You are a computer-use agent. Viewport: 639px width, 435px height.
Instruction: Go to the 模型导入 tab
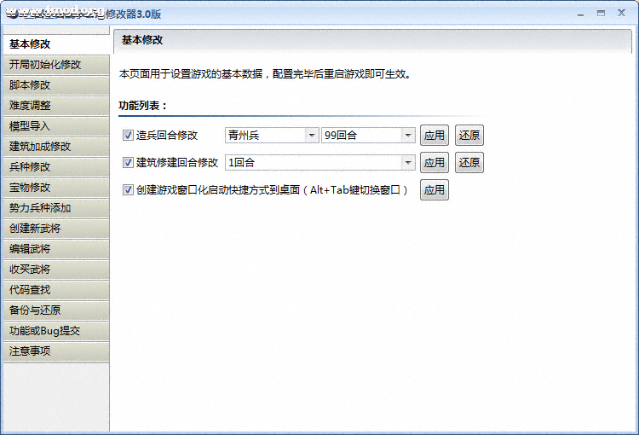tap(55, 126)
